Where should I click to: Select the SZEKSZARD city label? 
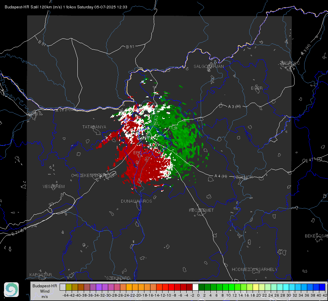point(118,278)
